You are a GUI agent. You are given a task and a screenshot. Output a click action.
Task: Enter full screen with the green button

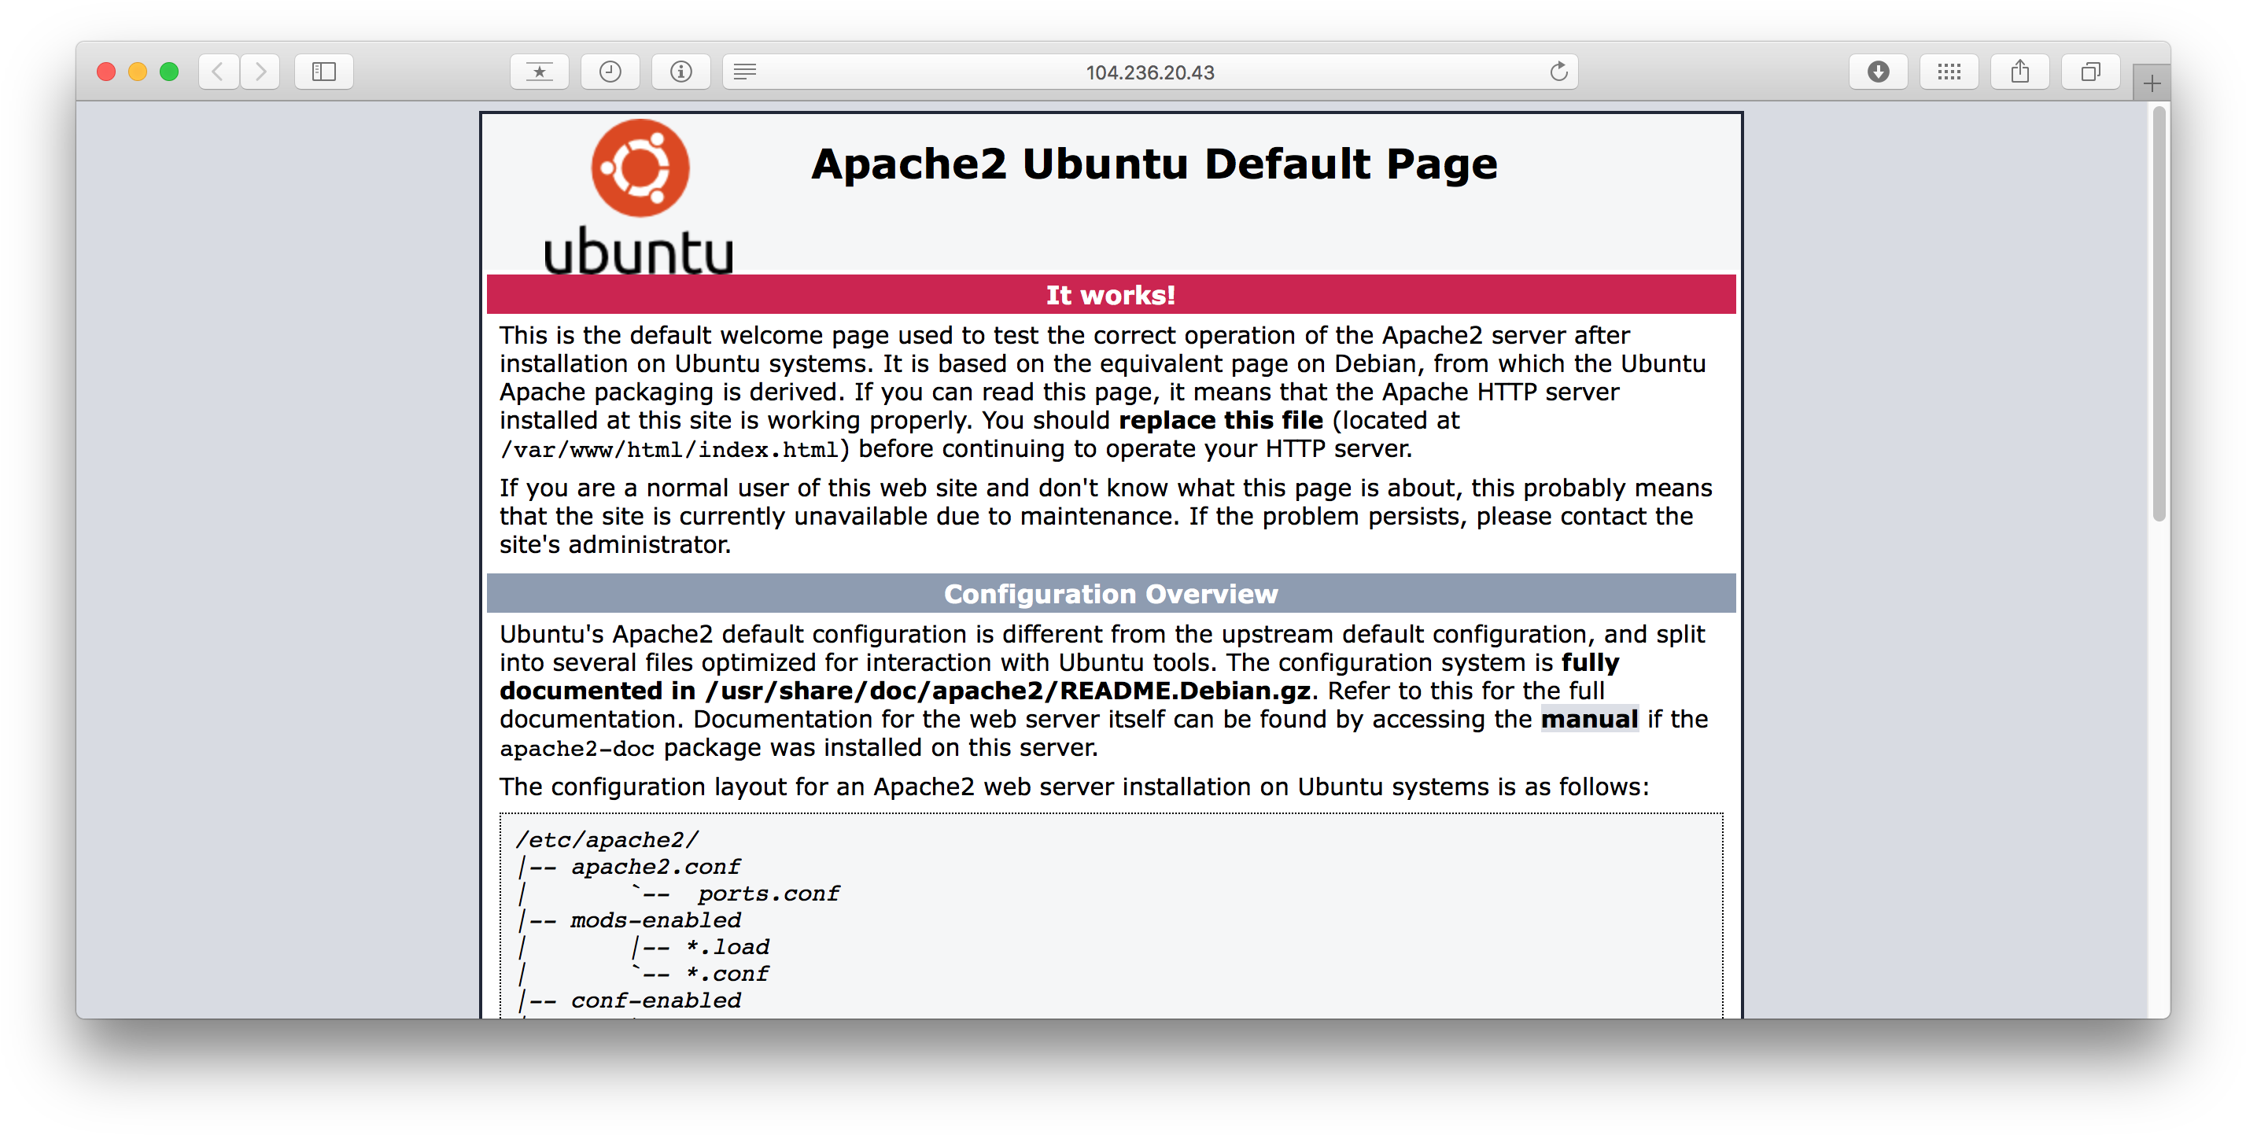tap(169, 72)
